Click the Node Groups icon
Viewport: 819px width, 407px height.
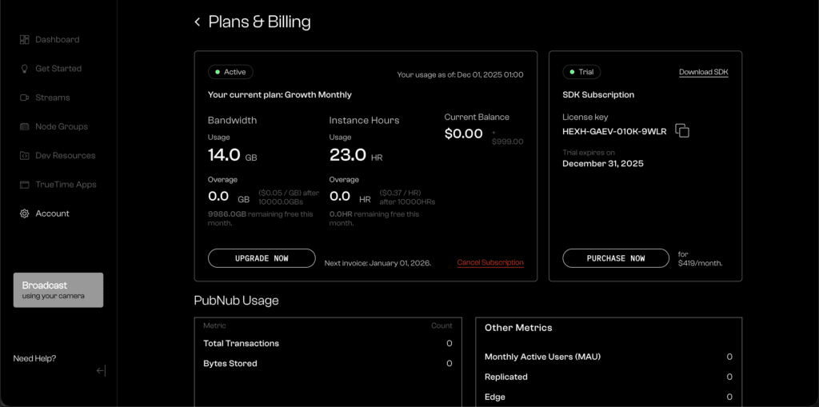pyautogui.click(x=24, y=126)
